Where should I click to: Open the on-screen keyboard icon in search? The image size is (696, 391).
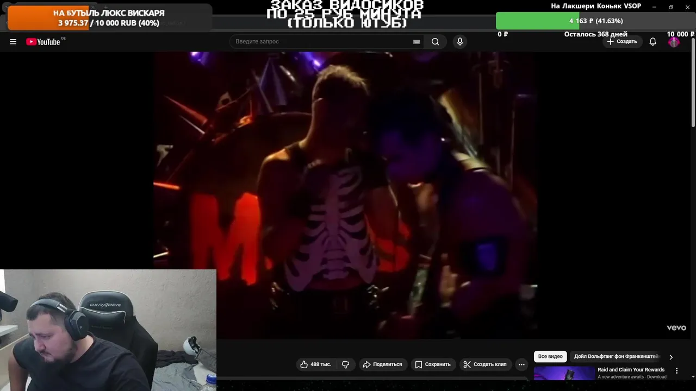tap(417, 42)
